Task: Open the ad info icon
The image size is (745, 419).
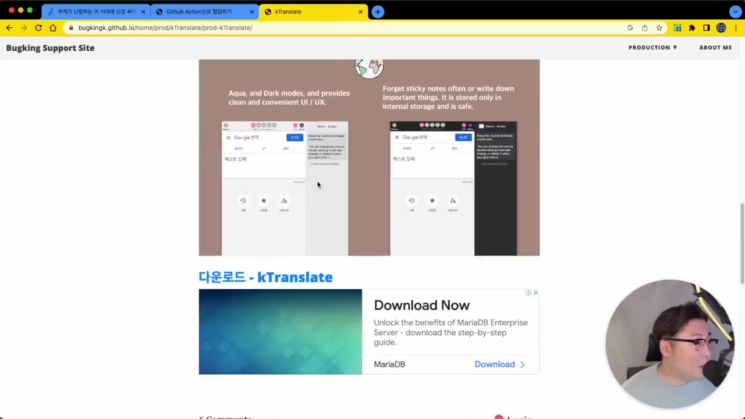Action: pos(528,293)
